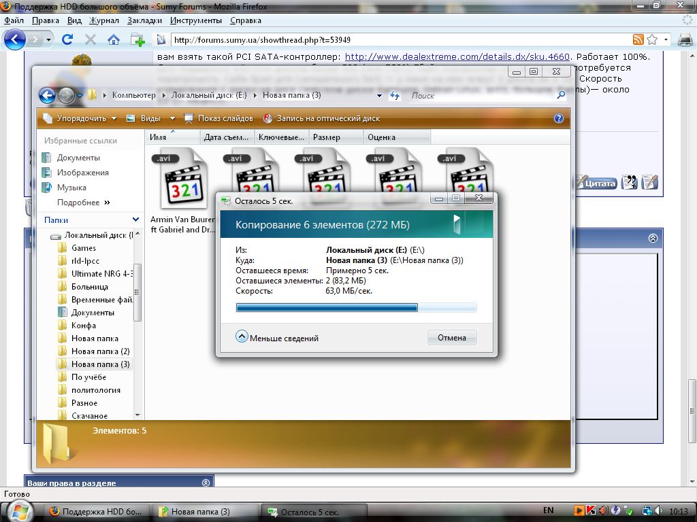Collapse the Папки folders pane

coord(135,220)
